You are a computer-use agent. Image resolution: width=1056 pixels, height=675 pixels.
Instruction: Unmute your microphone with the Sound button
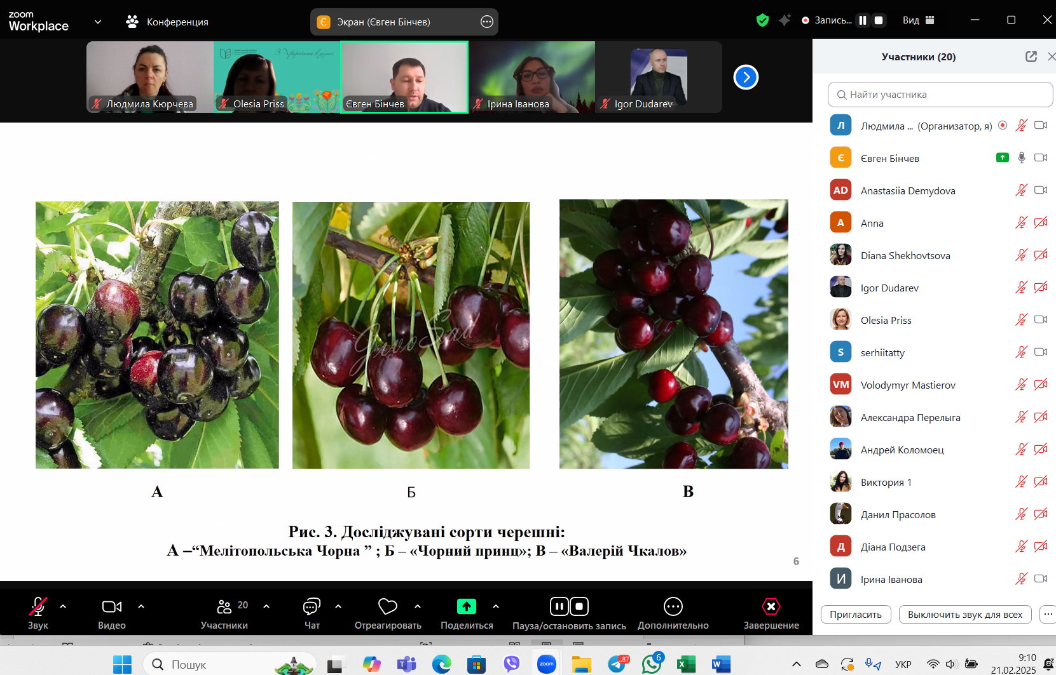[38, 607]
